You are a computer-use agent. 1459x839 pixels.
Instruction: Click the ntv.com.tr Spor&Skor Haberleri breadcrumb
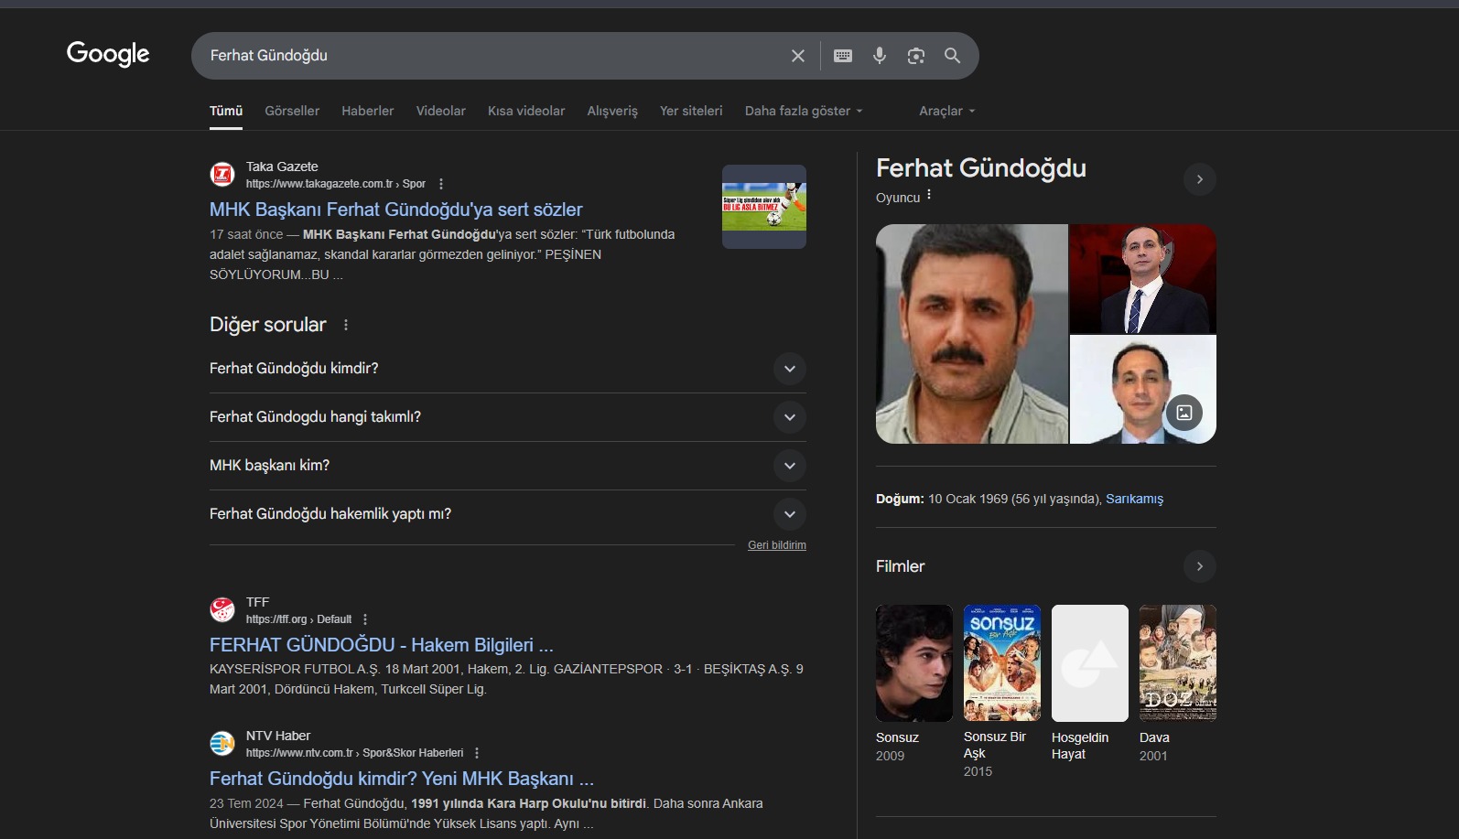[355, 753]
